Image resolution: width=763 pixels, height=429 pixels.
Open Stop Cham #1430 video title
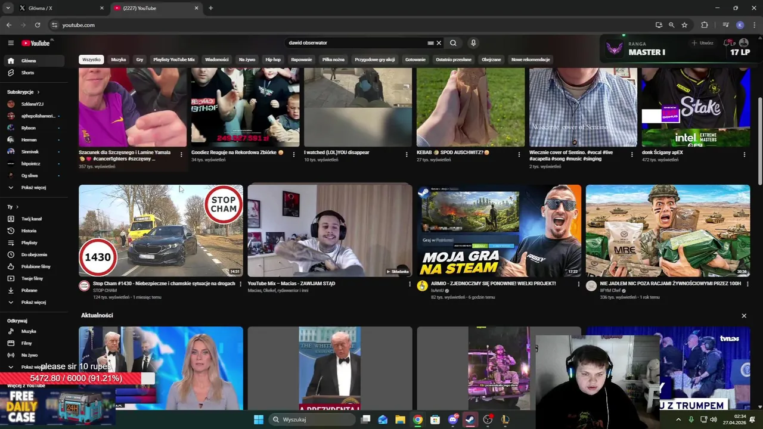pos(164,284)
